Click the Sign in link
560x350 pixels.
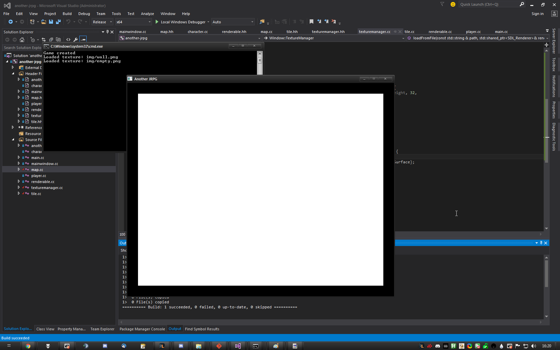[x=537, y=14]
